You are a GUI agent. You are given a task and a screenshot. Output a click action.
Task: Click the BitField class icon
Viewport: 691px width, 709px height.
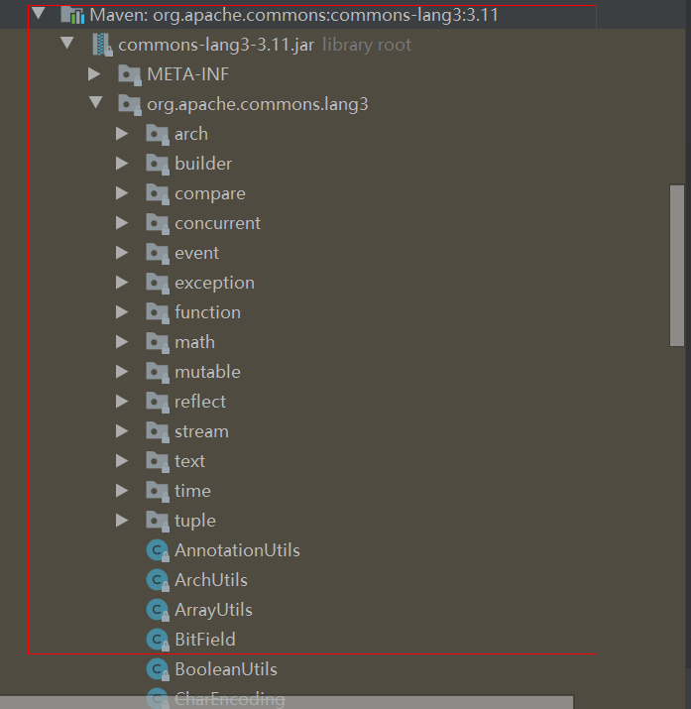pyautogui.click(x=158, y=641)
